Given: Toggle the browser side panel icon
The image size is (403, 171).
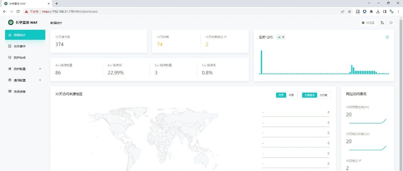Looking at the screenshot, I should coord(385,11).
